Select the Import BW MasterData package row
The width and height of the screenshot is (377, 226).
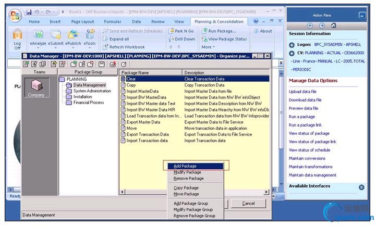(194, 97)
